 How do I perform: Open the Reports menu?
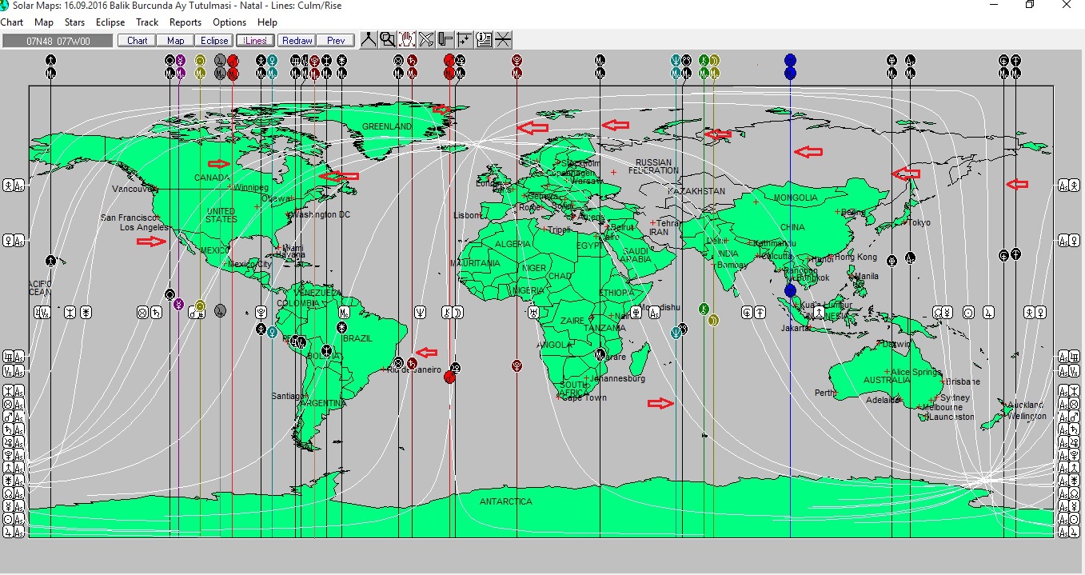tap(185, 22)
